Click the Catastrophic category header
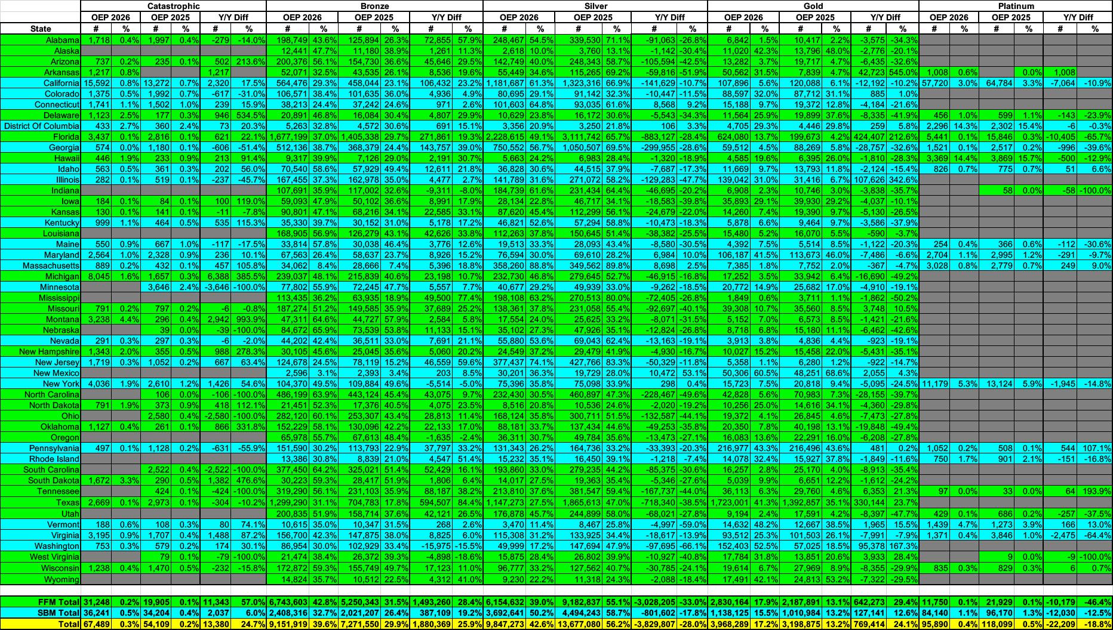 (x=173, y=6)
